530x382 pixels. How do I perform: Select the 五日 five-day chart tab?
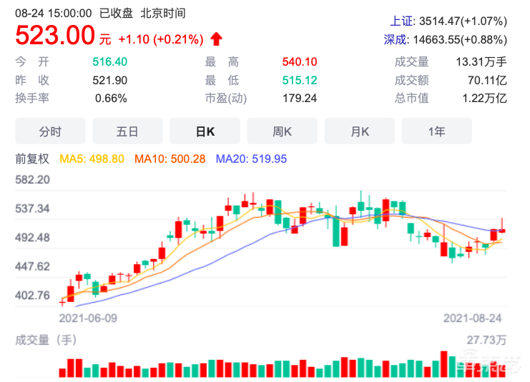point(127,131)
